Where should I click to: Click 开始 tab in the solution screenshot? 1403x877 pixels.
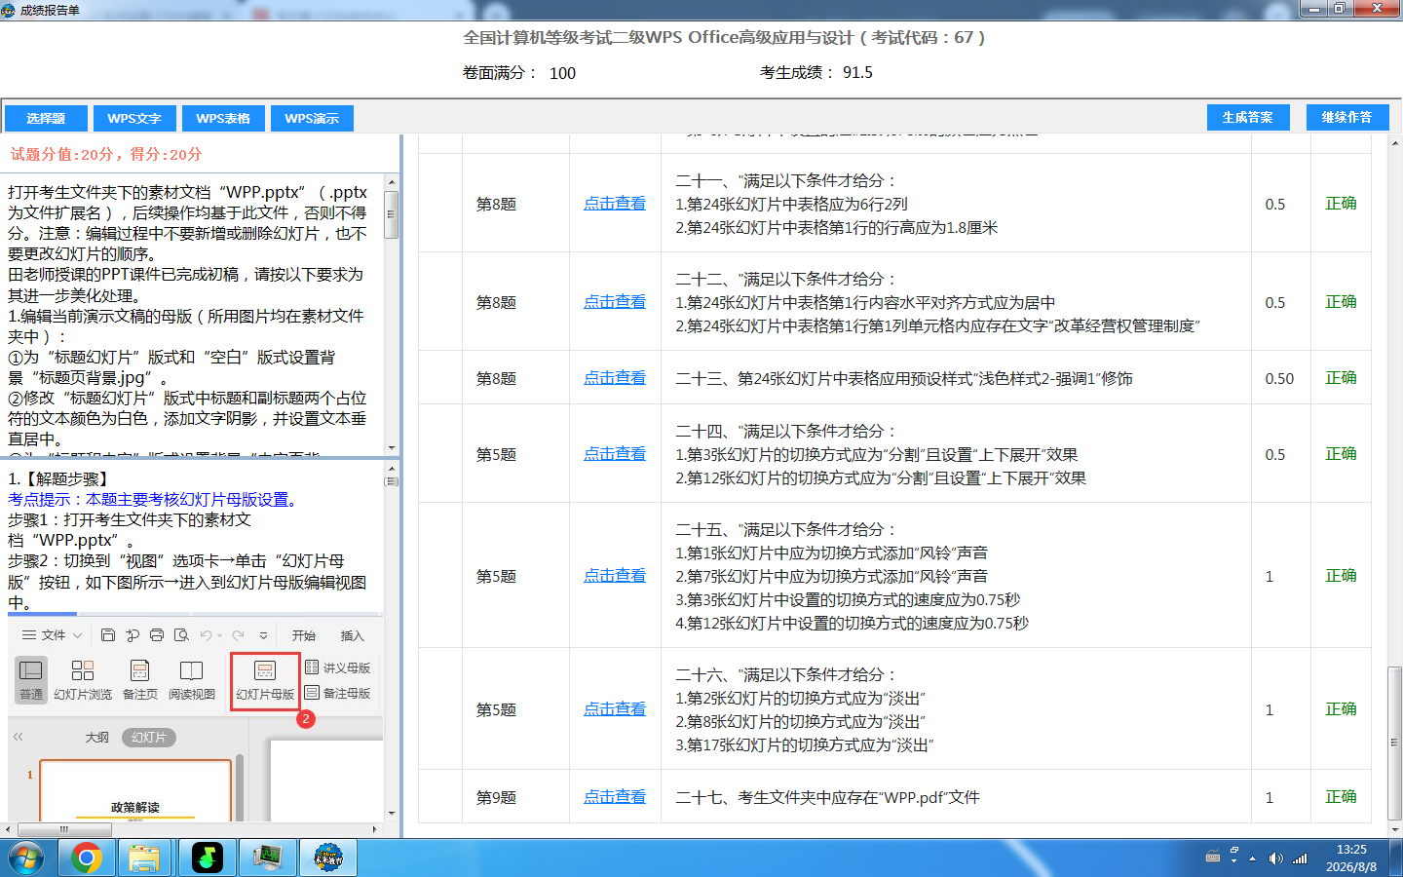point(304,635)
